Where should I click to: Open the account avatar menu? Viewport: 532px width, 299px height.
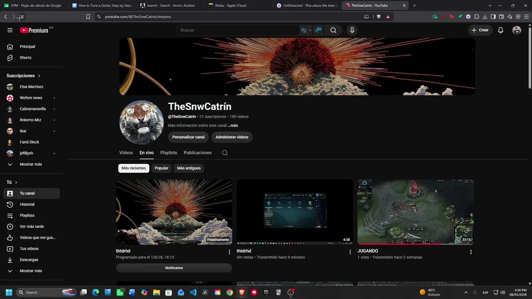(x=517, y=30)
